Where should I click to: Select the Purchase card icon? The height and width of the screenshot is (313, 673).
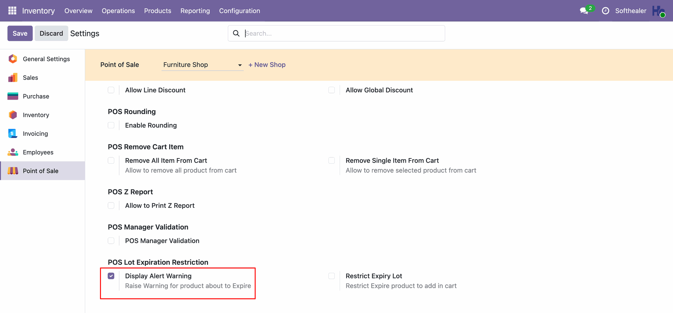click(13, 96)
